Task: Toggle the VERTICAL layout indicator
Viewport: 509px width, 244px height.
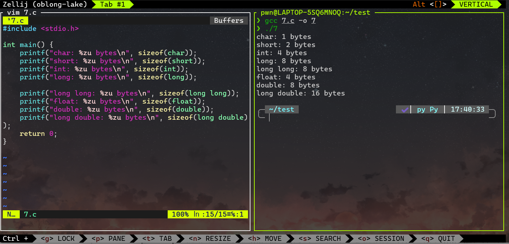Action: click(476, 4)
